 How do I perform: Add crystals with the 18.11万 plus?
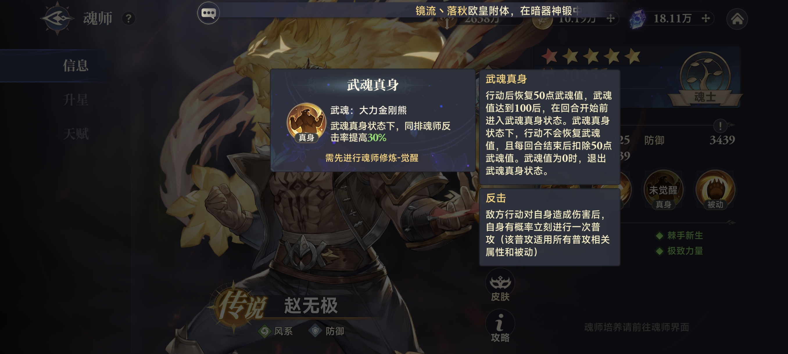click(706, 18)
